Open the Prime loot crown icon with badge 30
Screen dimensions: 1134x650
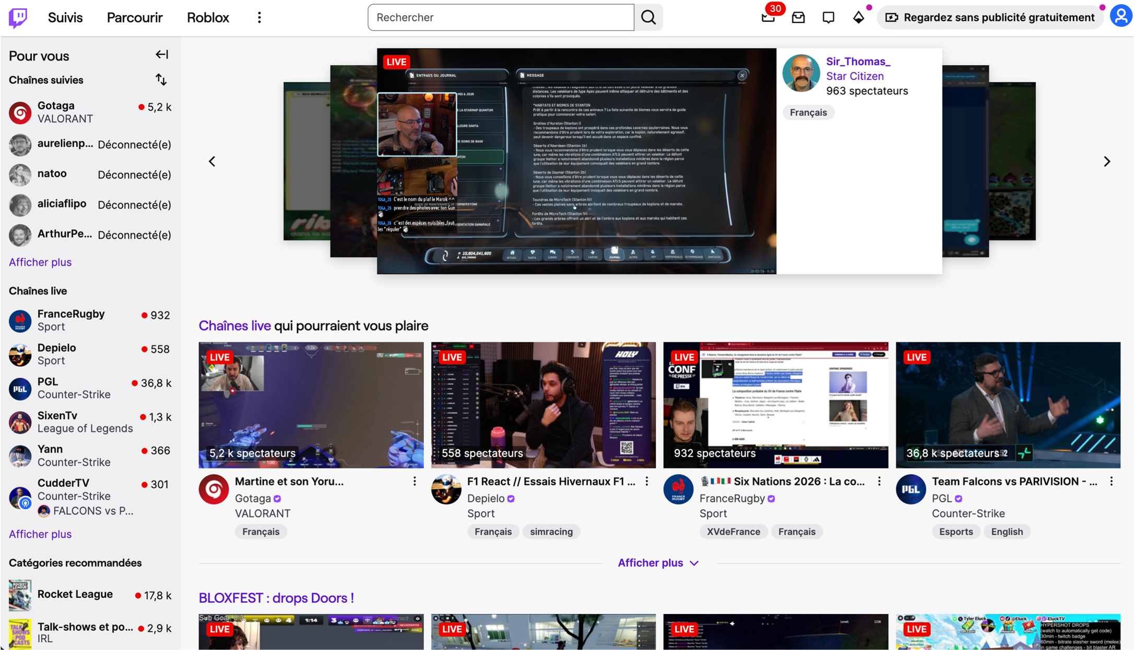click(768, 17)
